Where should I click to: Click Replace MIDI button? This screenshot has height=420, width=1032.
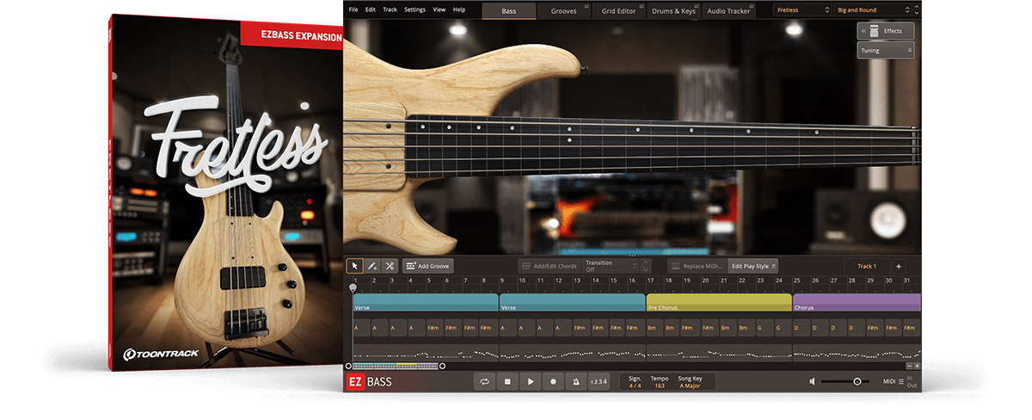pyautogui.click(x=697, y=266)
